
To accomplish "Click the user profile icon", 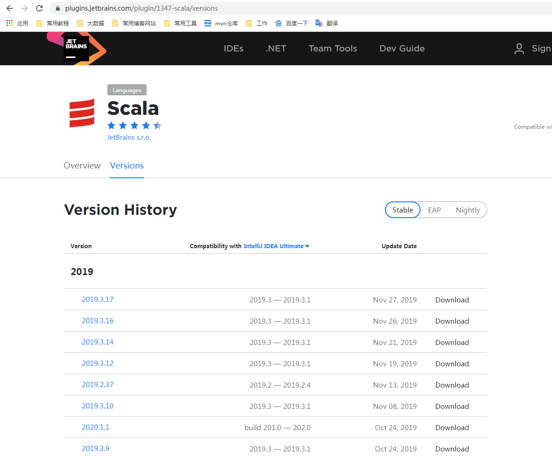I will pos(519,49).
